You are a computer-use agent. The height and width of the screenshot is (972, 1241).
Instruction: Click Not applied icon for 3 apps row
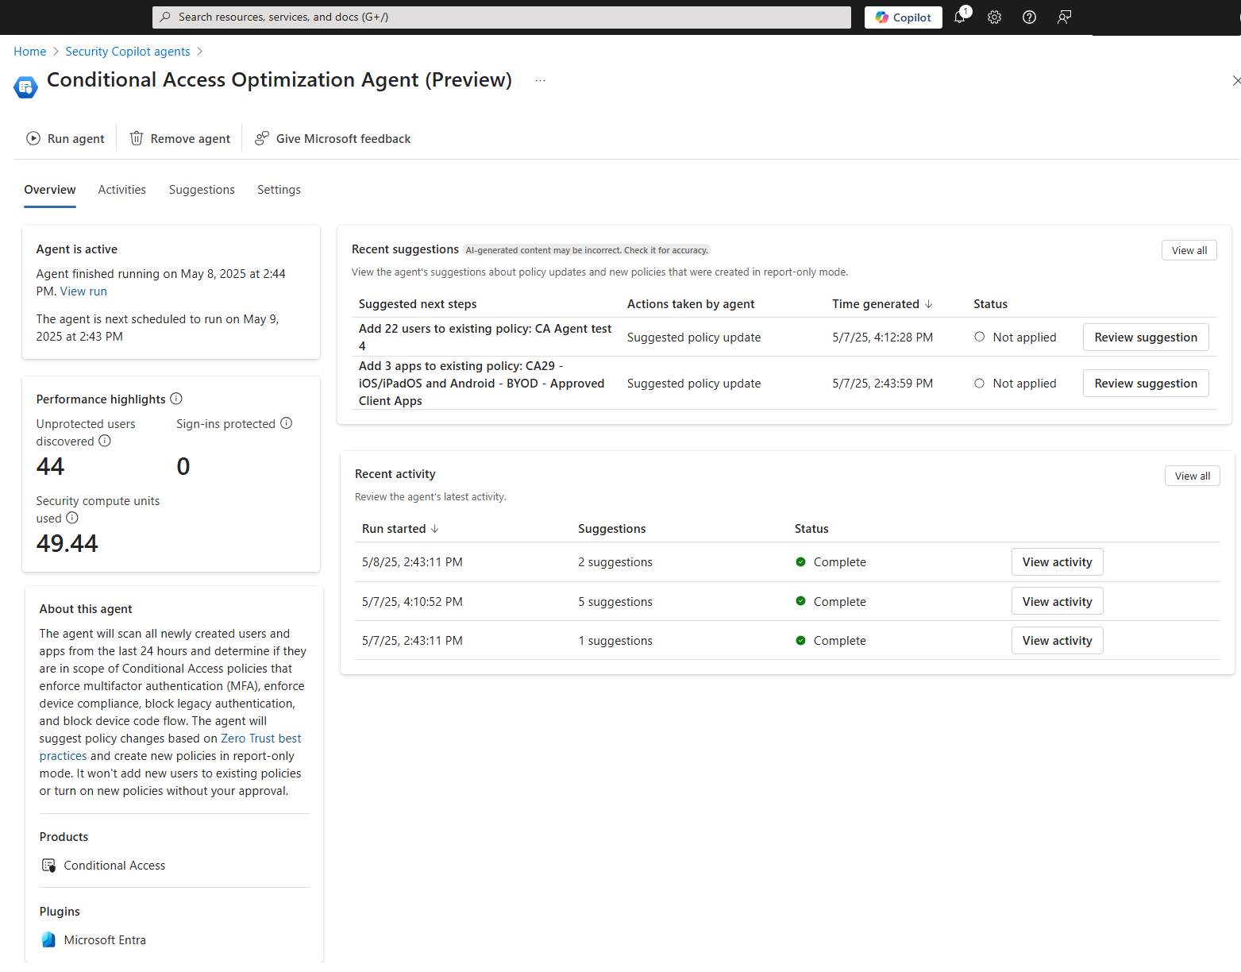980,383
